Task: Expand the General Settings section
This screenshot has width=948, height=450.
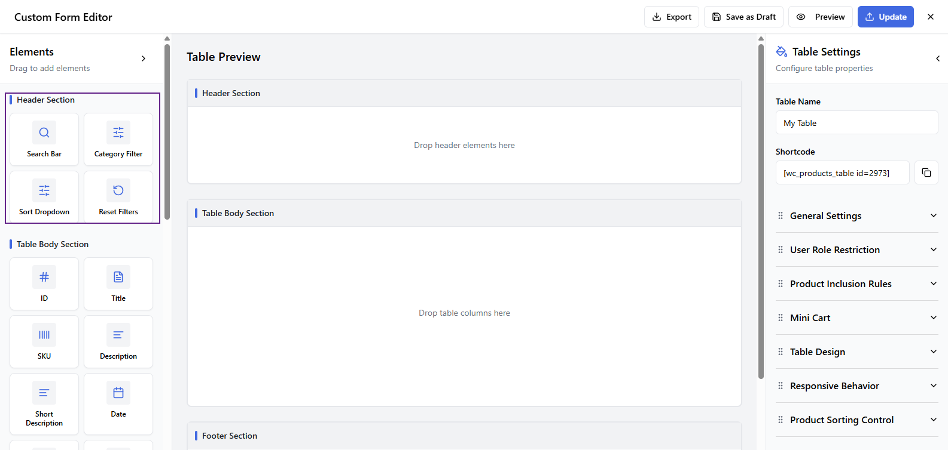Action: point(856,215)
